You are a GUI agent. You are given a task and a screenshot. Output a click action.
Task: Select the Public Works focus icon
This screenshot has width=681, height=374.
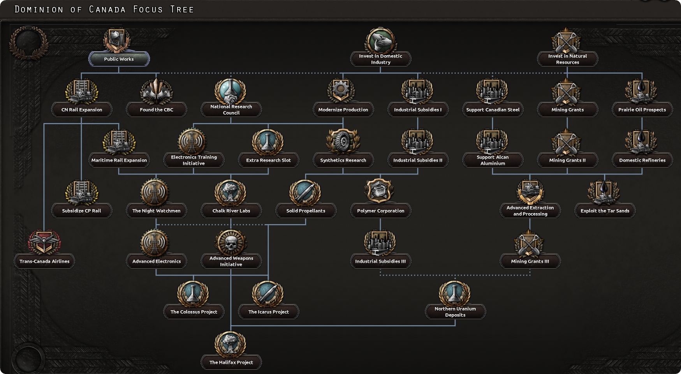point(117,40)
